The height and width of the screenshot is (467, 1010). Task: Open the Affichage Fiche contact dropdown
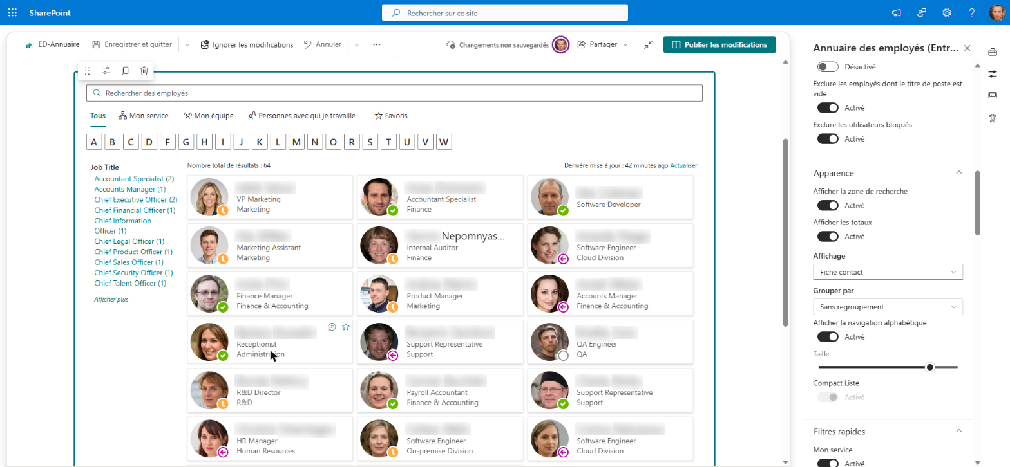[x=888, y=272]
